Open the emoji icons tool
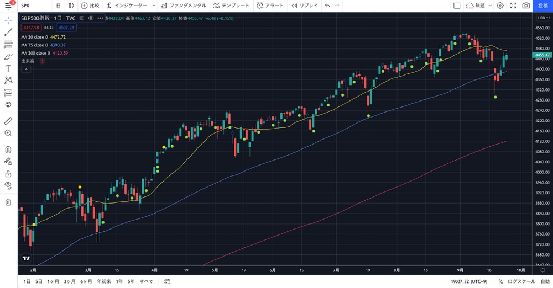The height and width of the screenshot is (288, 553). point(8,104)
